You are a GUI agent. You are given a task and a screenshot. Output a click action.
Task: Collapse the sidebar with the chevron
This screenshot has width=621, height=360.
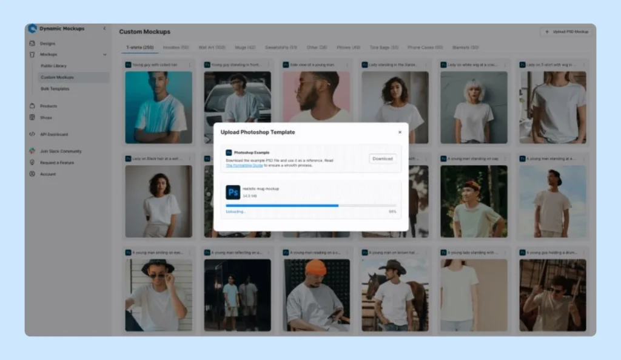pyautogui.click(x=104, y=29)
